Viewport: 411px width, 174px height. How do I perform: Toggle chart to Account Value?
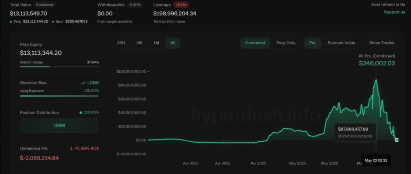(341, 43)
